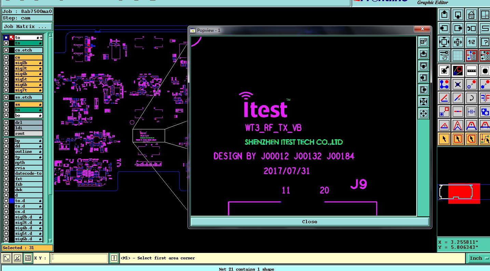Click into the X Y coordinate input field
This screenshot has height=271, width=490.
coord(79,258)
